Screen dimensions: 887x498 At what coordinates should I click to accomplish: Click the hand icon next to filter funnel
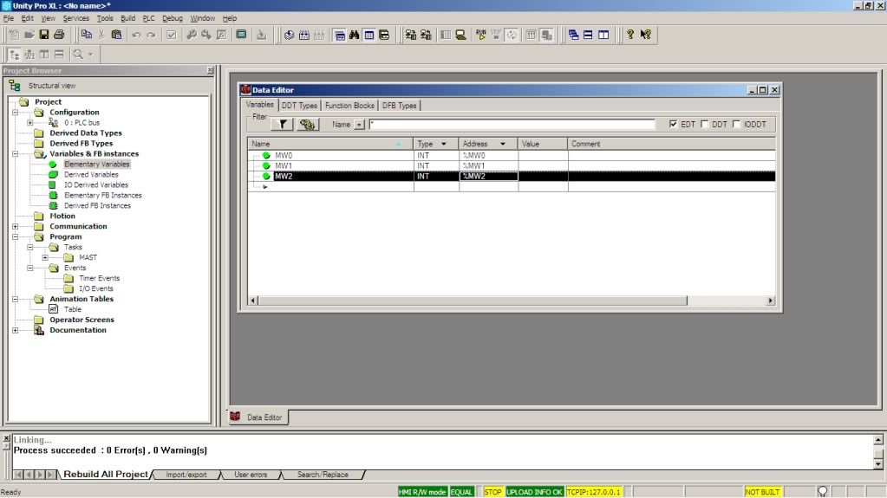307,125
